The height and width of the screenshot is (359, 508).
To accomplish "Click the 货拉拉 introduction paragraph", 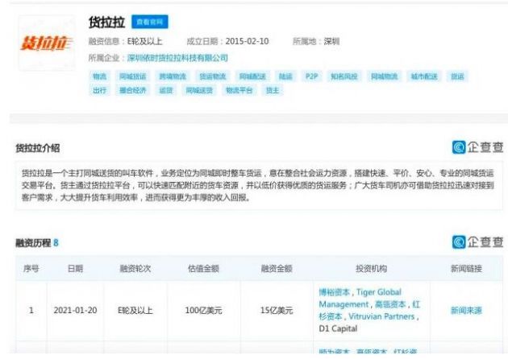I will [x=258, y=185].
